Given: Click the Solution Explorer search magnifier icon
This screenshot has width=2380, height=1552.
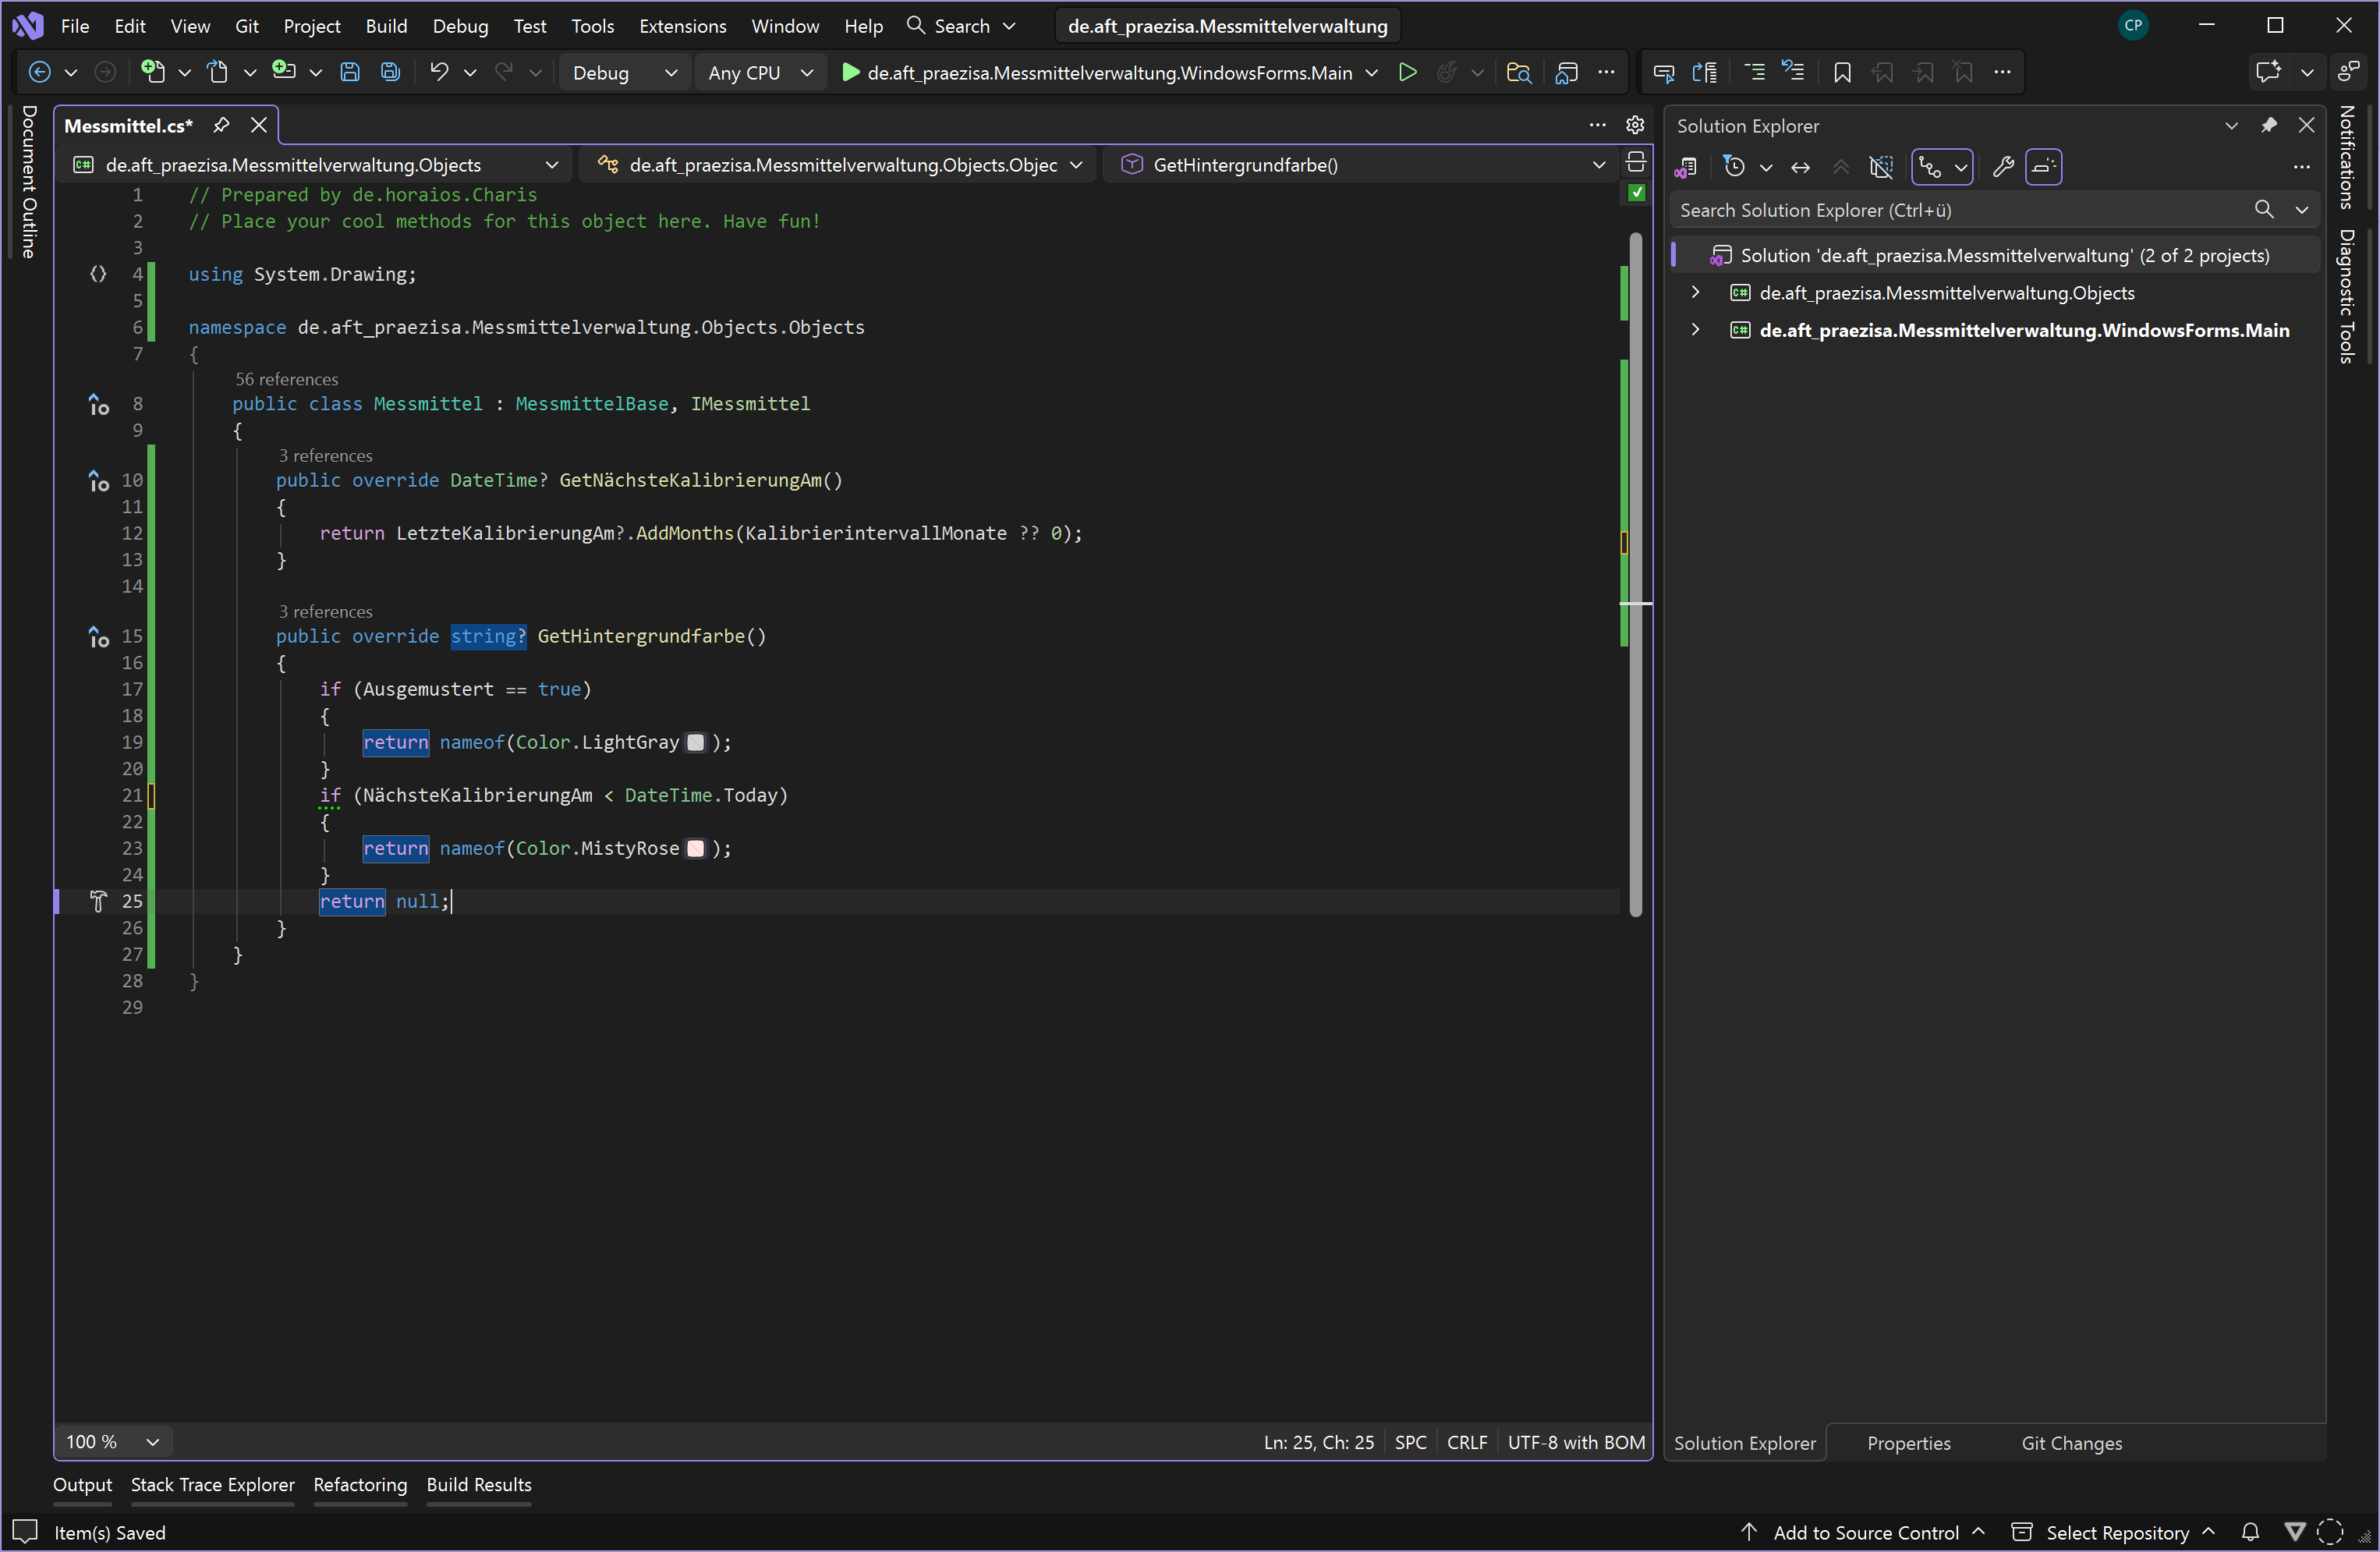Looking at the screenshot, I should [x=2264, y=209].
